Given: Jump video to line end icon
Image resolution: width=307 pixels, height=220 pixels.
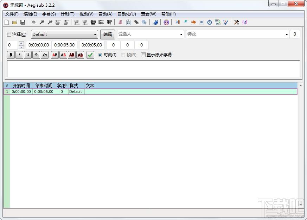Looking at the screenshot, I should coord(66,22).
